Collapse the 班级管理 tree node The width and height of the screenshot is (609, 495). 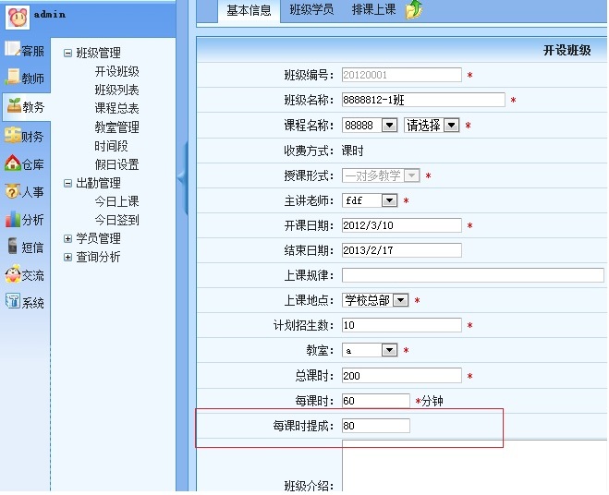[67, 53]
